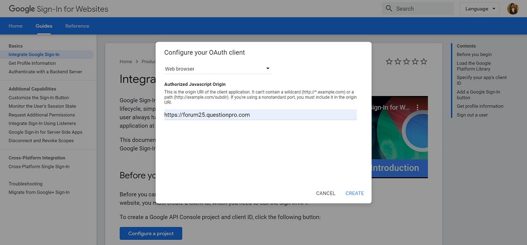
Task: Open the Language dropdown
Action: [479, 9]
